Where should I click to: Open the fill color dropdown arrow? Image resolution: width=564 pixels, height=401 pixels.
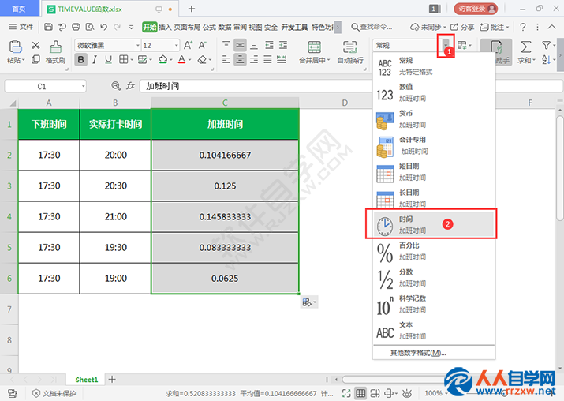[171, 60]
